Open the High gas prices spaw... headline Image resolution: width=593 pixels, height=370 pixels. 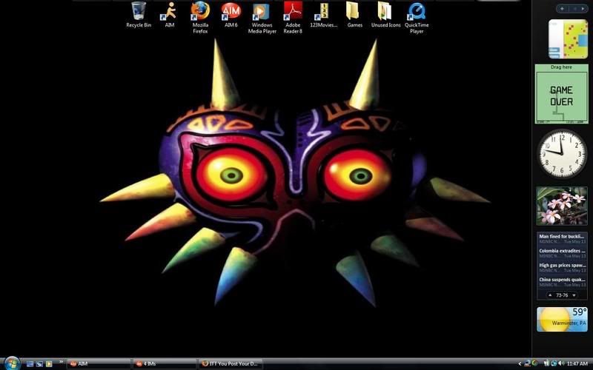562,267
